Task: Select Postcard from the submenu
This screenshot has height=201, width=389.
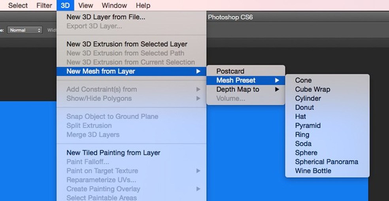Action: [x=230, y=71]
